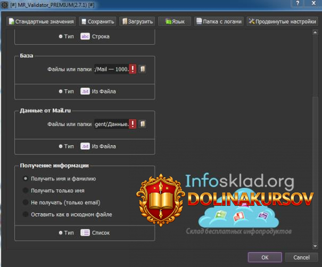
Task: Click scrollbar down arrow
Action: click(x=315, y=246)
